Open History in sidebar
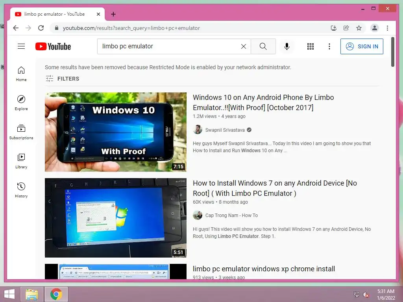Viewport: 403px width, 302px height. 21,190
